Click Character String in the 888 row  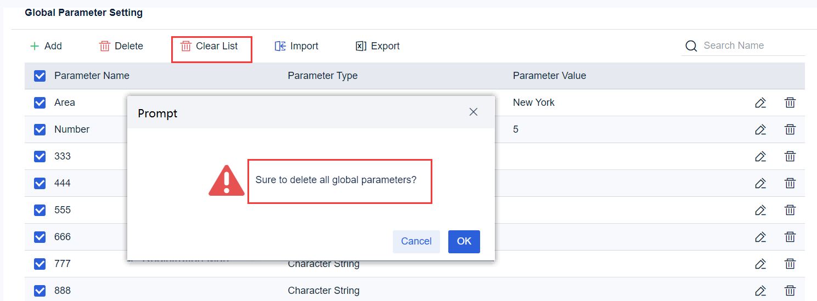pos(324,291)
